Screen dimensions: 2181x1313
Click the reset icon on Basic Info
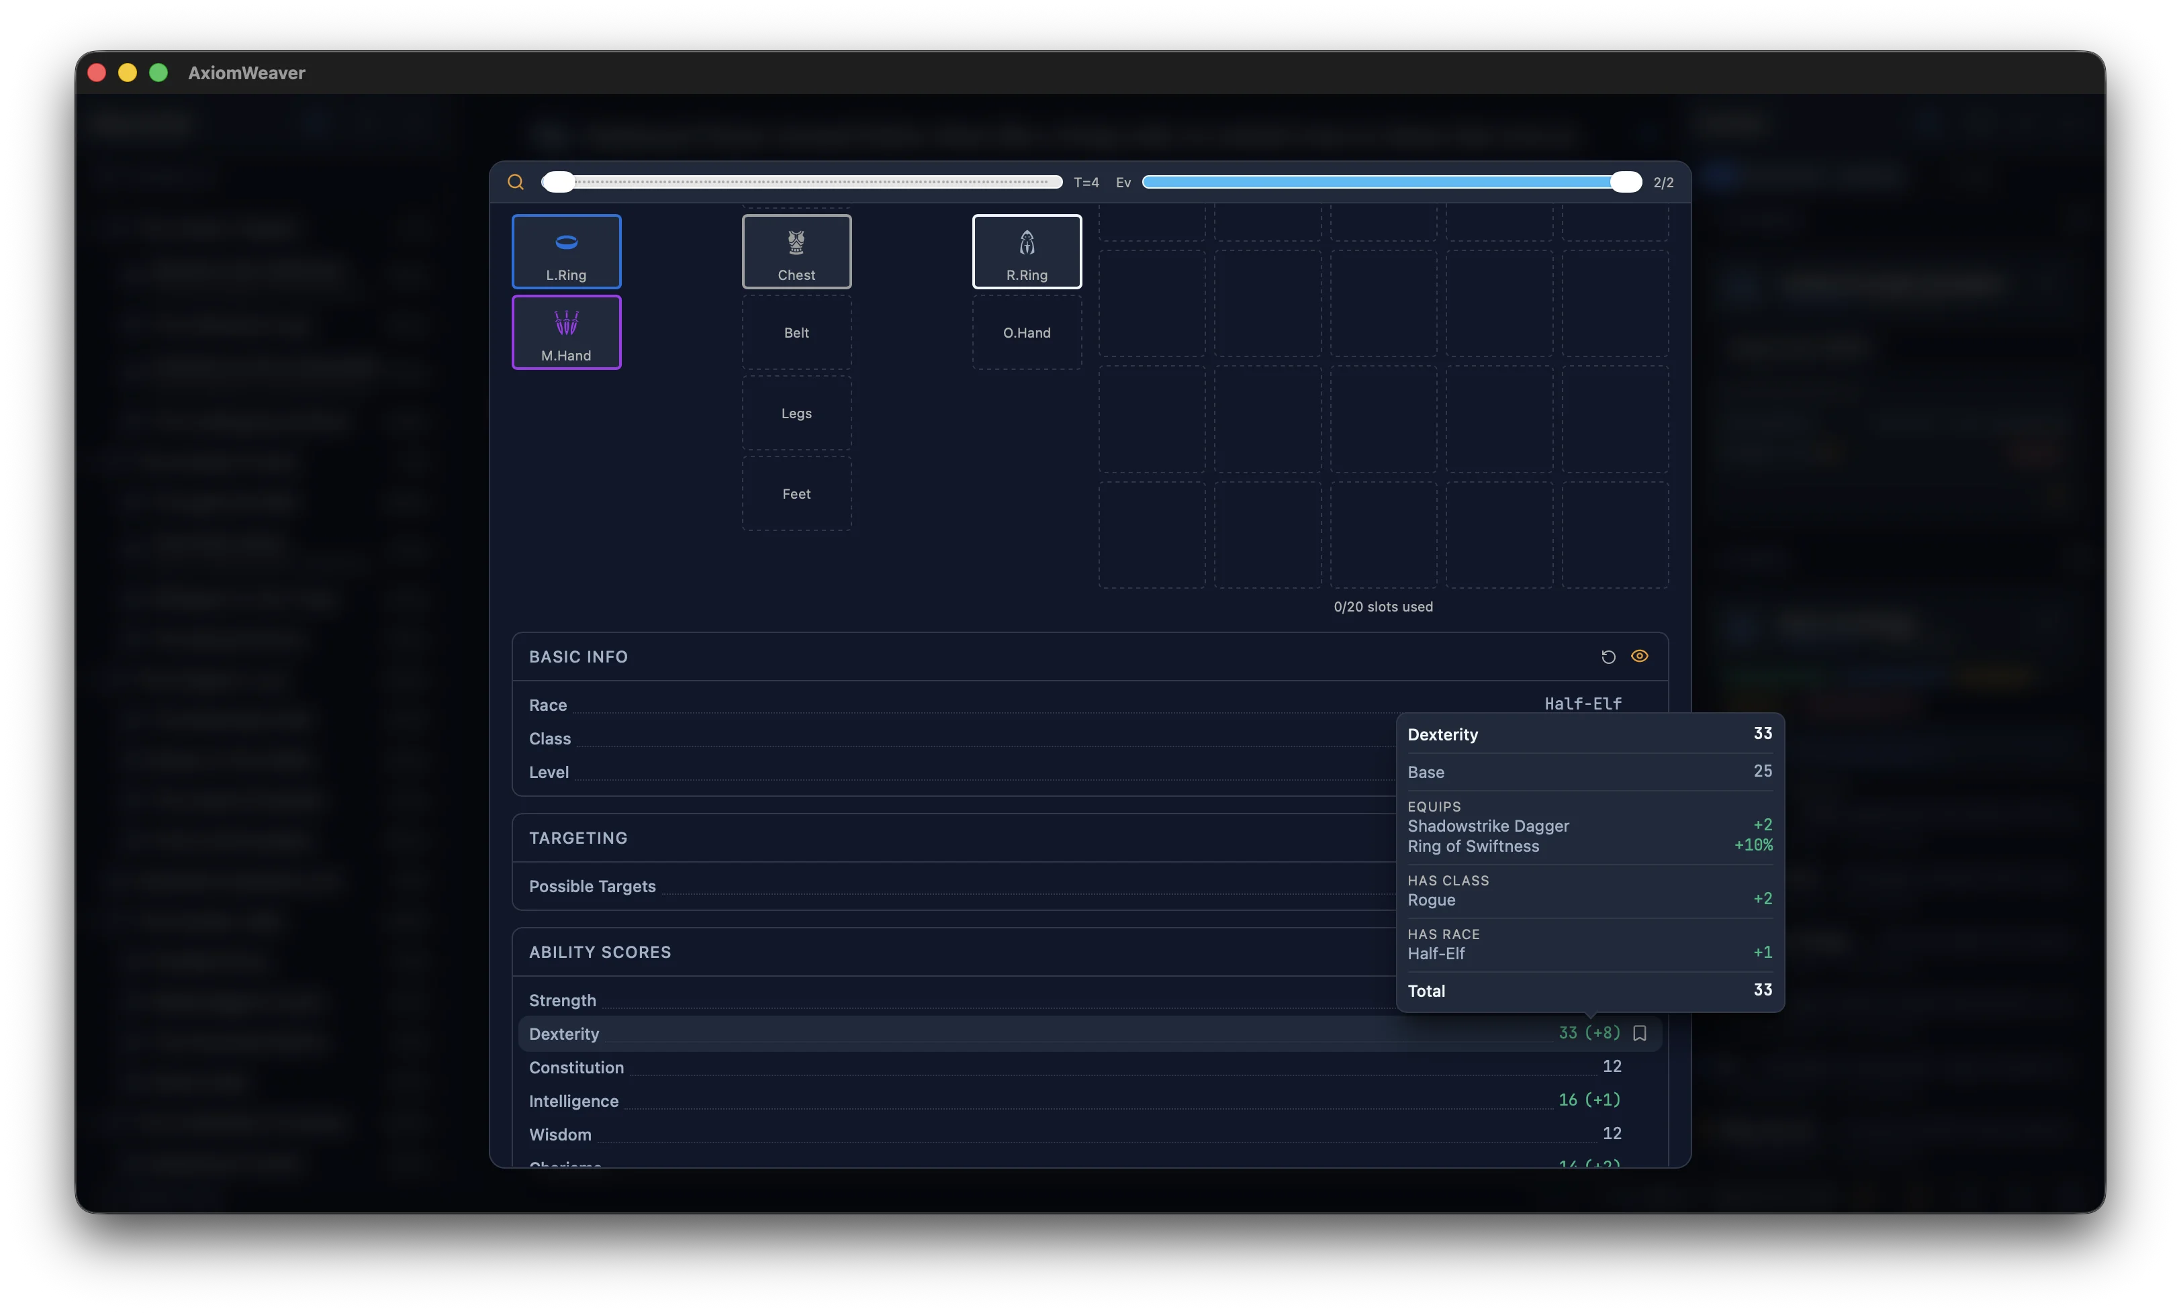tap(1608, 656)
